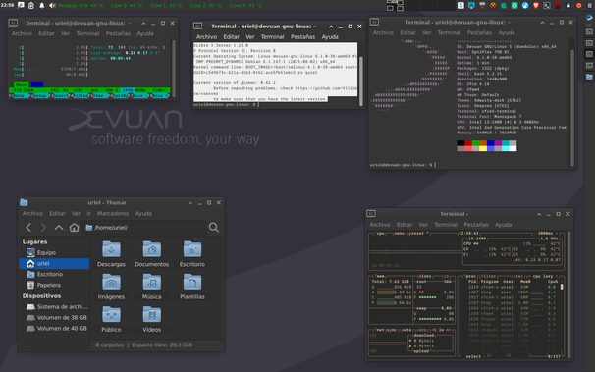The height and width of the screenshot is (372, 595).
Task: Go to parent folder using Thunar's up arrow
Action: coord(59,227)
